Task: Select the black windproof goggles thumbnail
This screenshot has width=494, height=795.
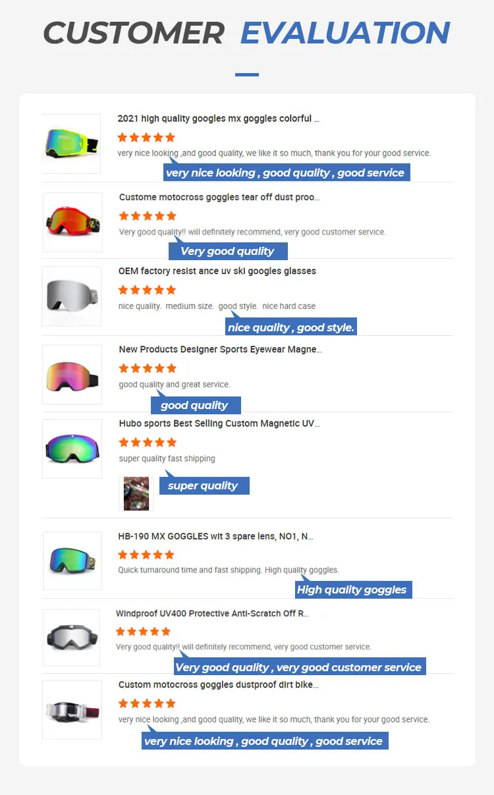Action: [x=72, y=637]
